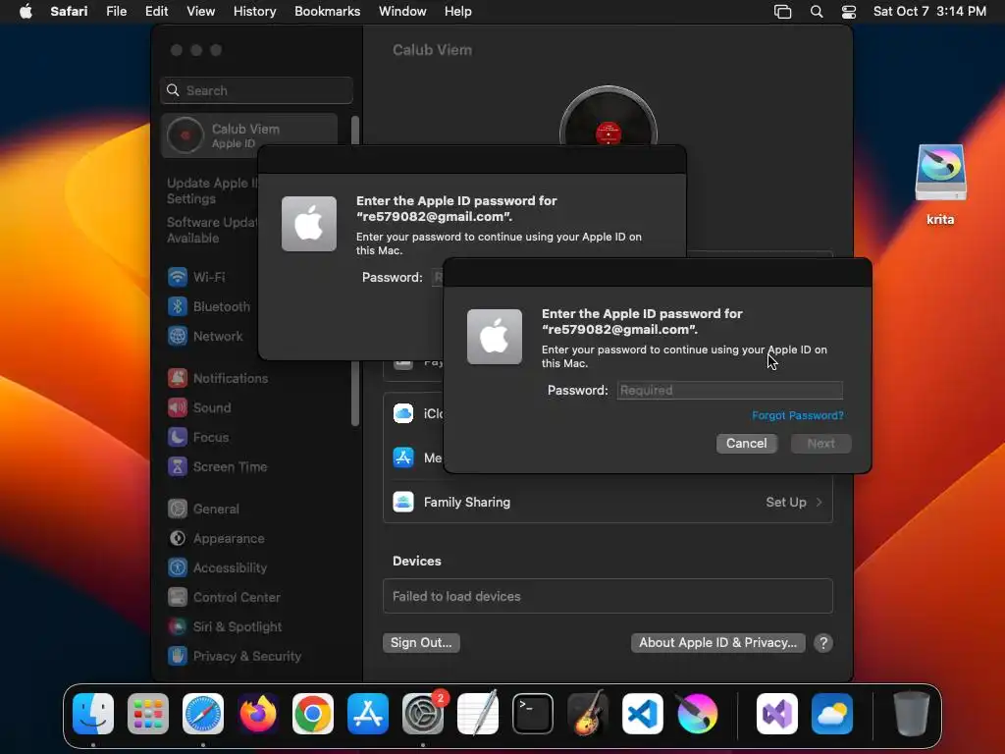Click the System Settings Search field

point(256,90)
